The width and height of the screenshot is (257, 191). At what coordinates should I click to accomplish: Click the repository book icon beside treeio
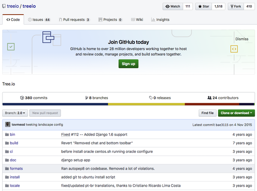coord(4,6)
